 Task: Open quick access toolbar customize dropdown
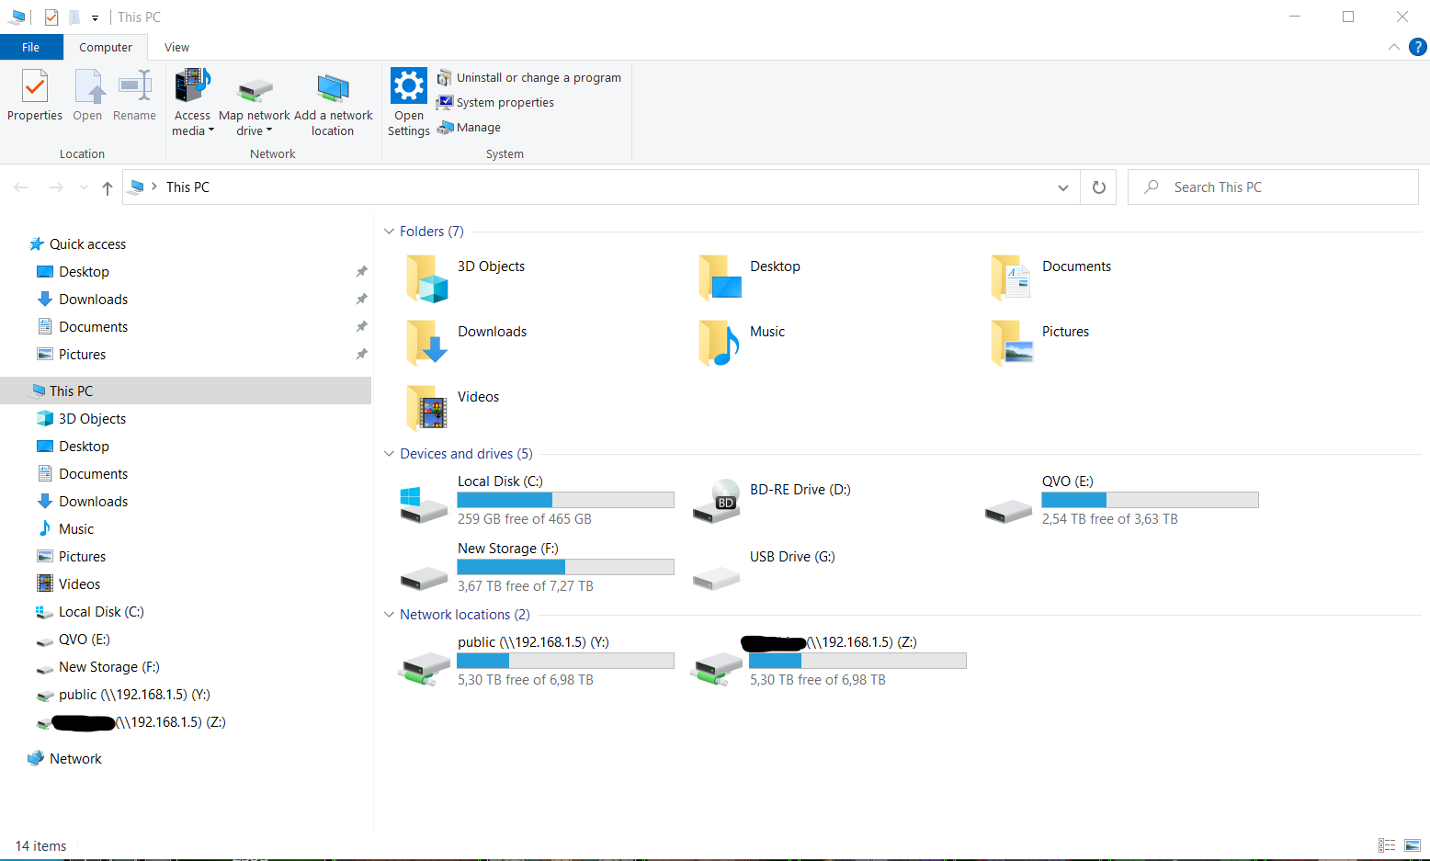pos(95,17)
